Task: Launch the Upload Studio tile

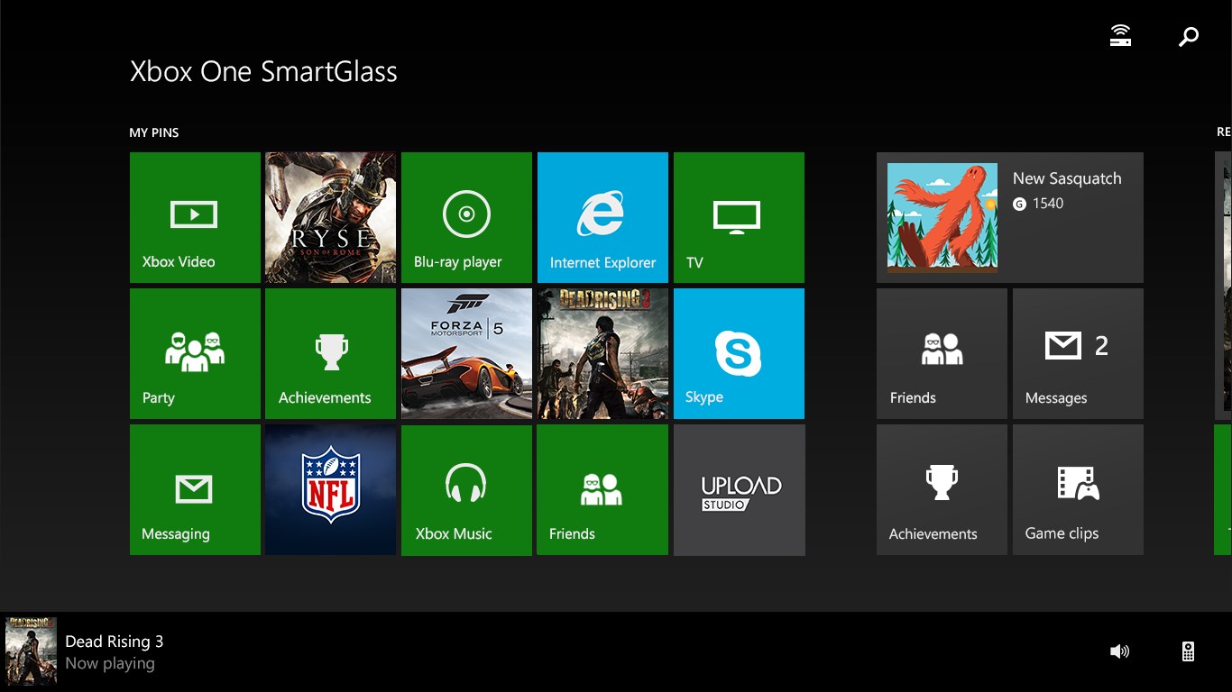Action: (x=739, y=489)
